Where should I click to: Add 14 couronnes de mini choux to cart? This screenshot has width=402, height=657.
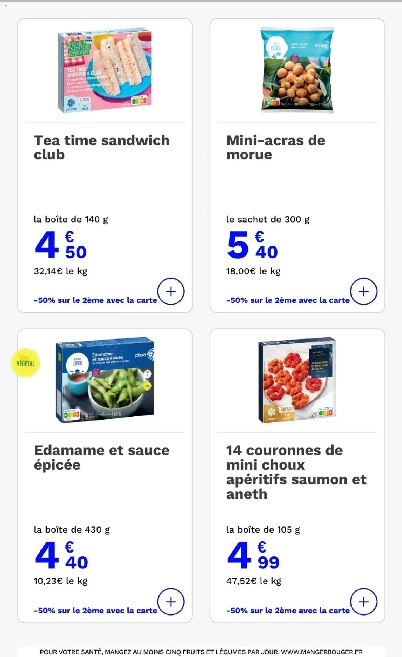click(363, 602)
